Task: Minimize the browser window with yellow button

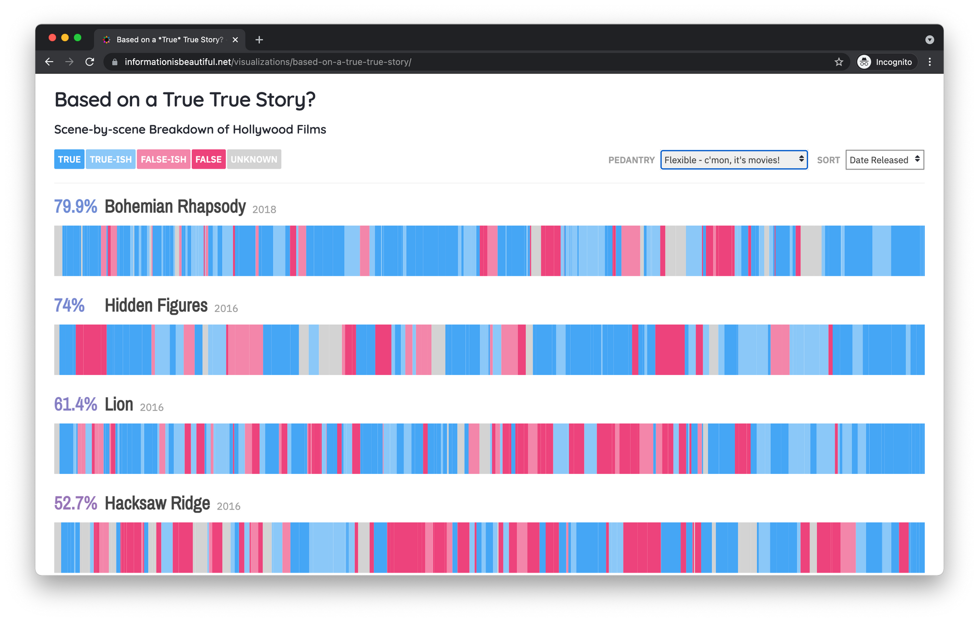Action: (x=65, y=38)
